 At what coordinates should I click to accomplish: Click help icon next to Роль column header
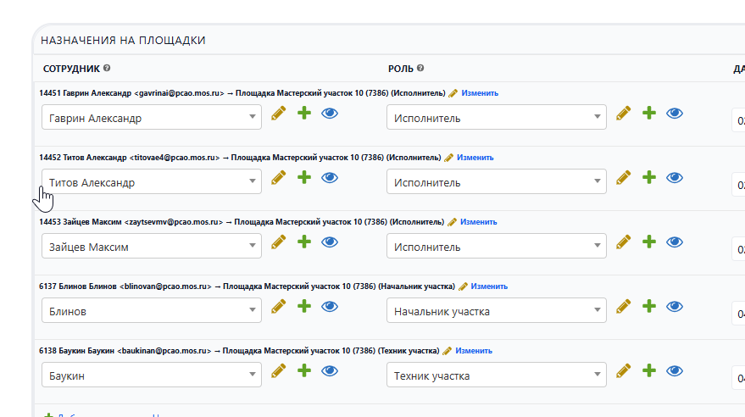[x=420, y=69]
